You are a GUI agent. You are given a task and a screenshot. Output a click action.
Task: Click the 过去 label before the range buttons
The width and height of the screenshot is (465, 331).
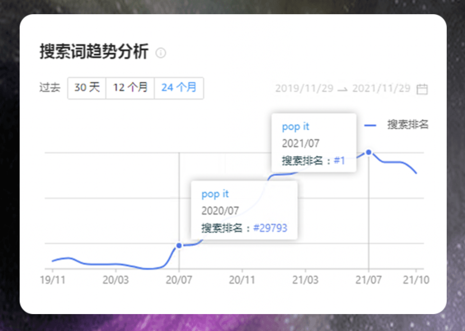pos(50,88)
